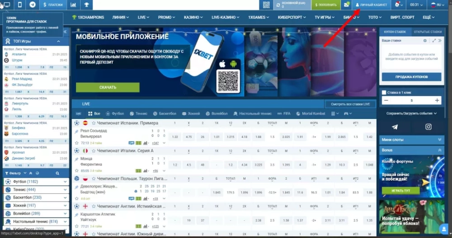Open the Фильтр dropdown in sidebar

point(15,173)
